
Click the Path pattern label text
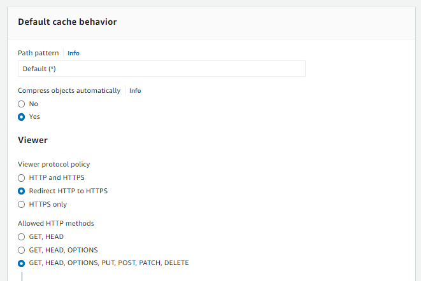click(38, 53)
